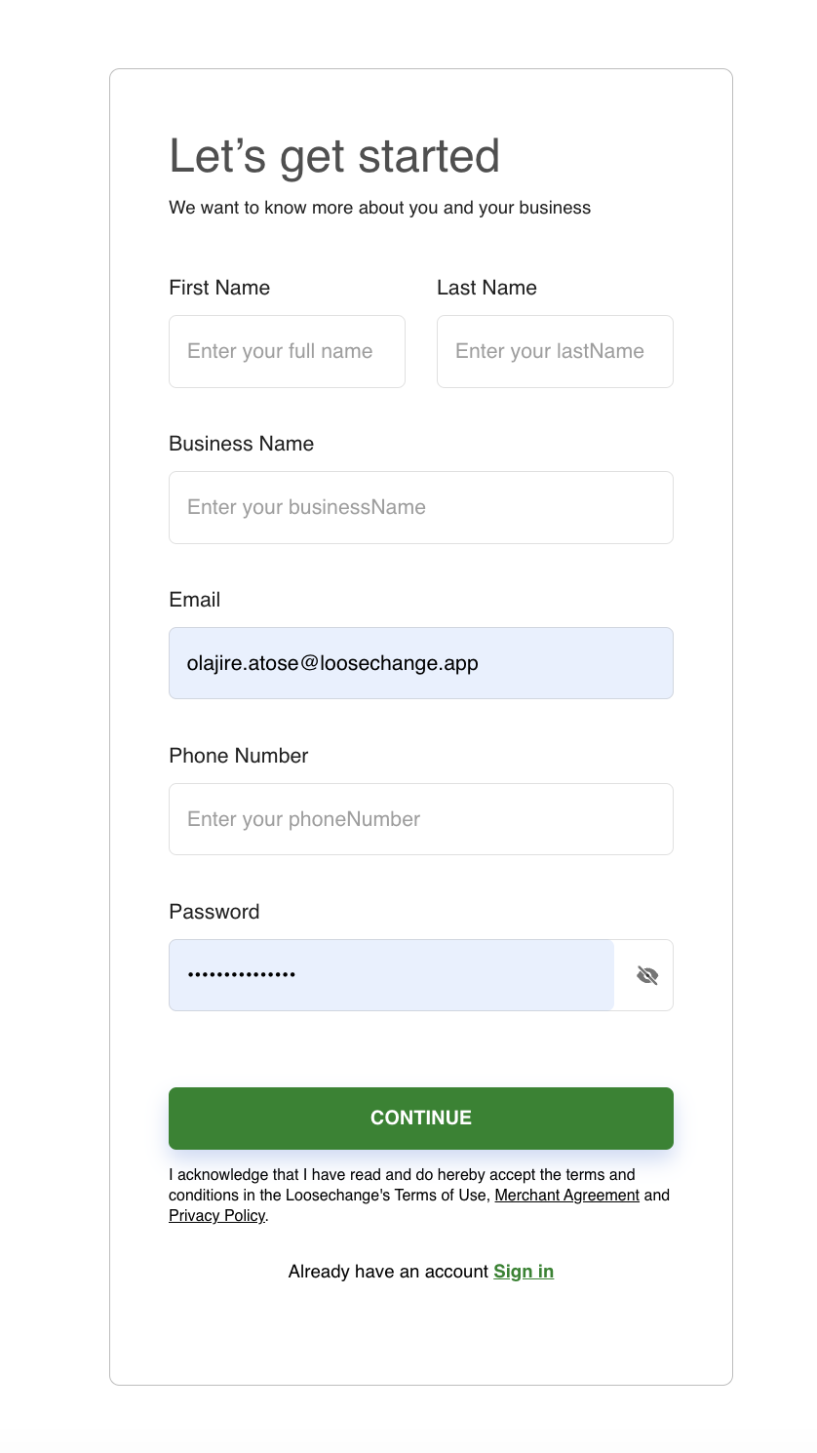
Task: Open the Merchant Agreement link
Action: point(566,1196)
